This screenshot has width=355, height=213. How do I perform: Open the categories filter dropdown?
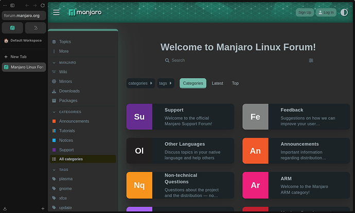coord(140,83)
